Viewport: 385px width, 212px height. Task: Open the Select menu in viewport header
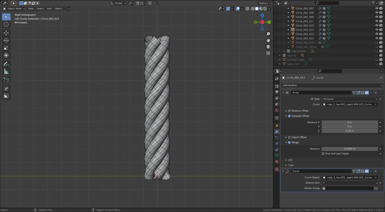(40, 8)
